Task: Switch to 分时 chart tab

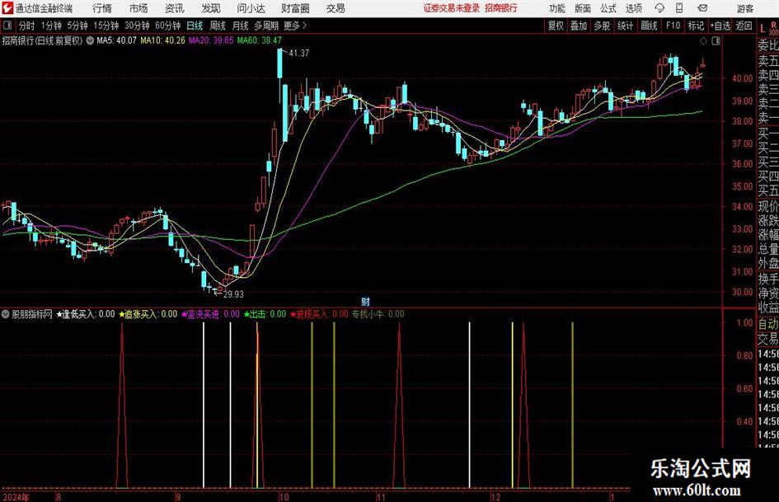Action: tap(27, 26)
